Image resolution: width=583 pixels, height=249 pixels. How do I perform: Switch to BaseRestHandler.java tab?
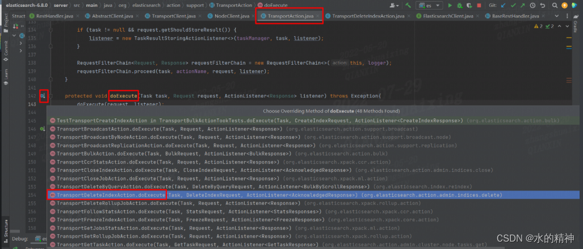(515, 16)
